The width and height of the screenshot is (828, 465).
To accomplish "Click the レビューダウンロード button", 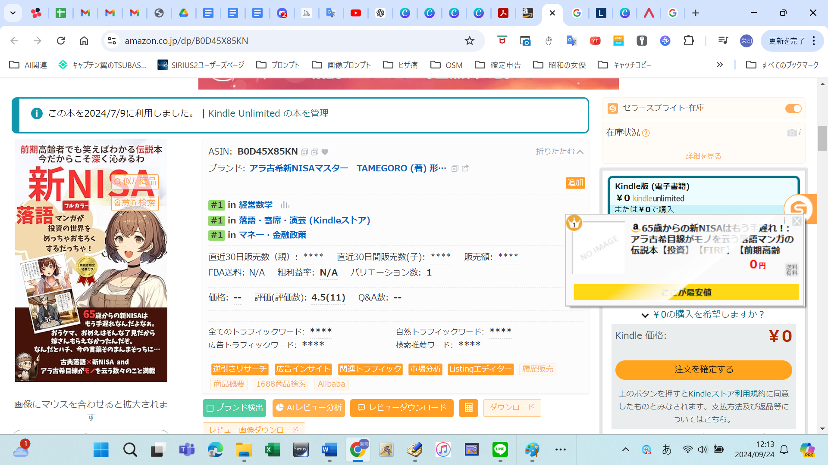I will [x=401, y=408].
